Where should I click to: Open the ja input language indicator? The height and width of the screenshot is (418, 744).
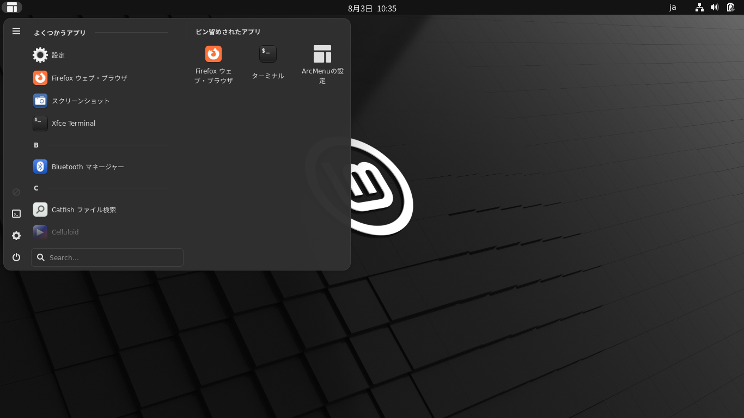pos(673,8)
